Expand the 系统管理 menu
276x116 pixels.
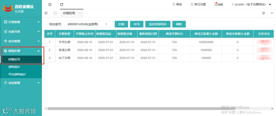coord(21,83)
